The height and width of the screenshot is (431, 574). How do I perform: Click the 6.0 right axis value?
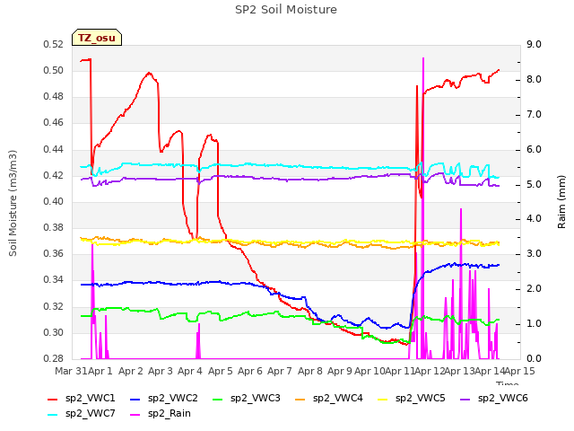pos(535,150)
